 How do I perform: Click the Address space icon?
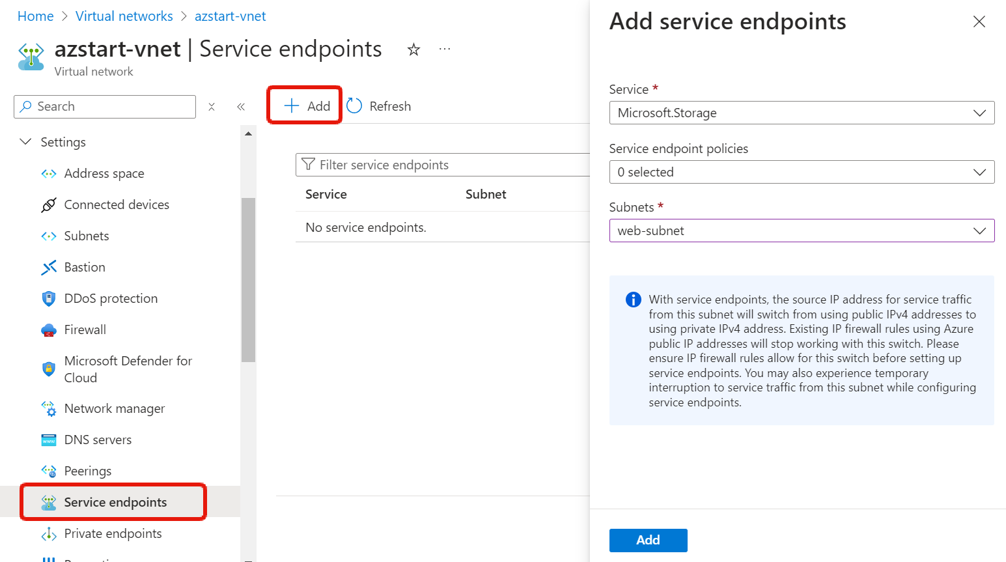pos(49,174)
